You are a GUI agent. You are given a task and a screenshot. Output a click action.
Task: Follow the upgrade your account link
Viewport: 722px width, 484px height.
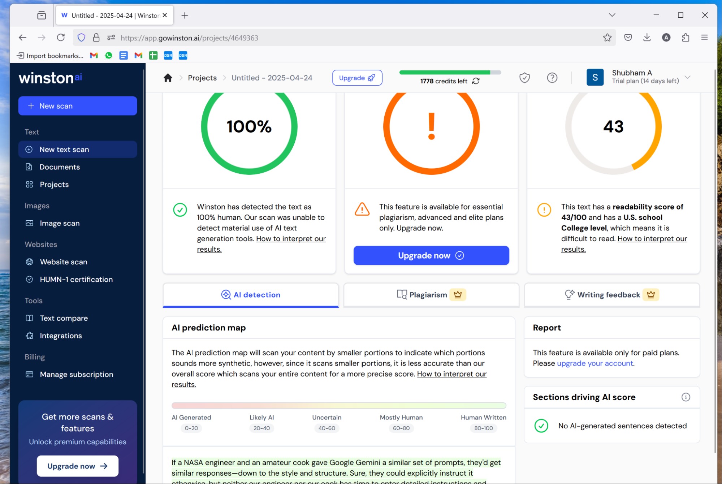click(x=594, y=363)
